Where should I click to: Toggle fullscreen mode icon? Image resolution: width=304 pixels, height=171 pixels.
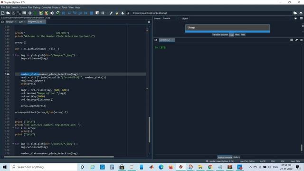(x=103, y=13)
